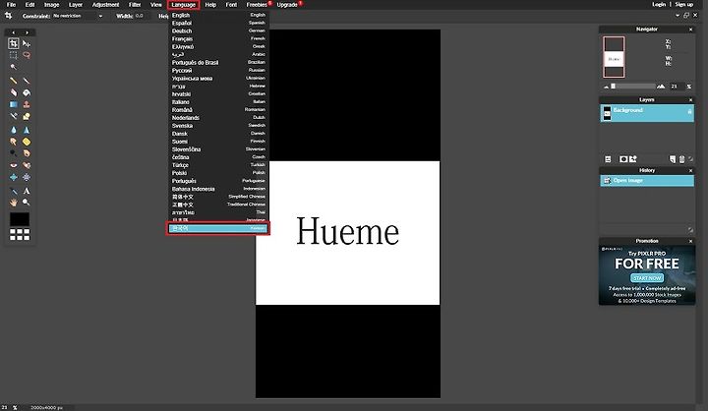Select the Hand pan tool
Screen dimensions: 708x411
coord(13,203)
